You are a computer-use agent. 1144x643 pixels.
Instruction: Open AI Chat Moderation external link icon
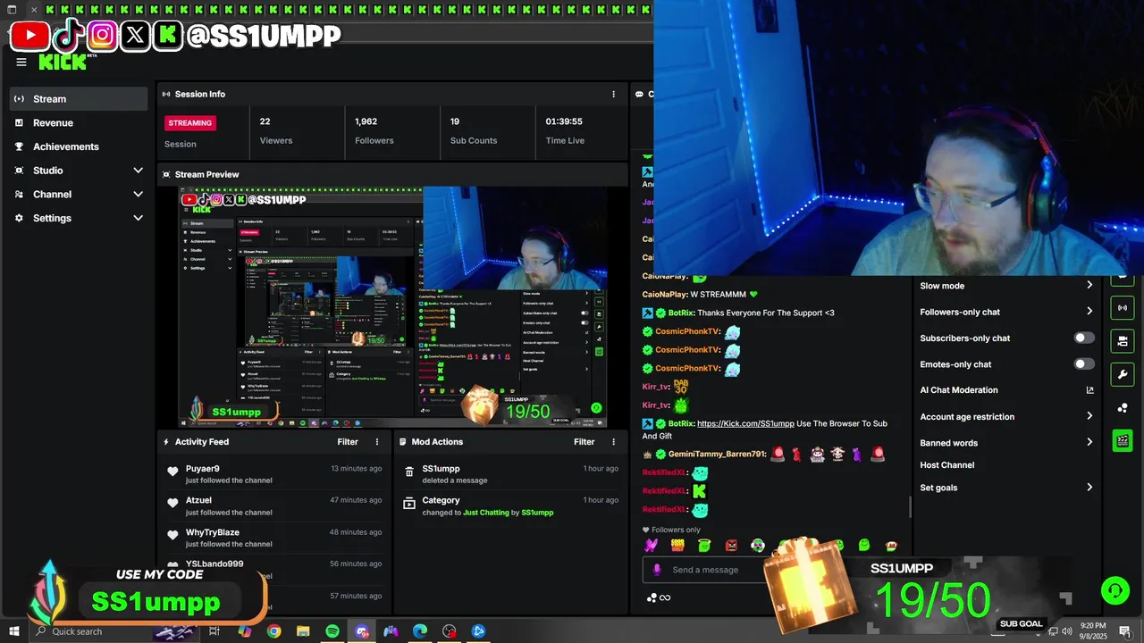click(1089, 390)
